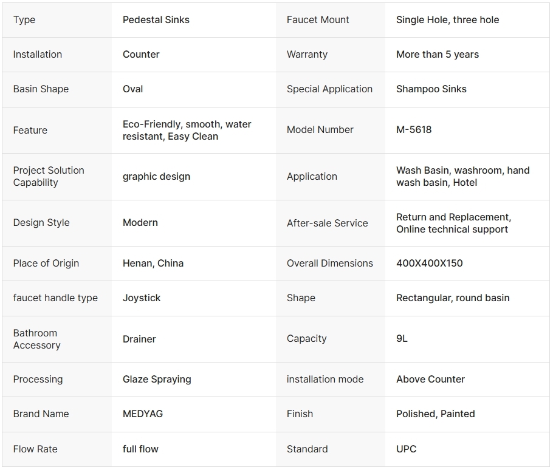Screen dimensions: 553x470
Task: Click the MEDYAG brand name value
Action: pyautogui.click(x=143, y=414)
